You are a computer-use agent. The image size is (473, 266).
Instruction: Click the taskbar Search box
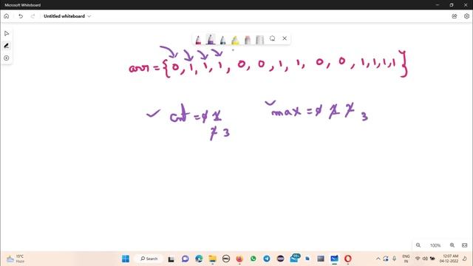point(149,259)
